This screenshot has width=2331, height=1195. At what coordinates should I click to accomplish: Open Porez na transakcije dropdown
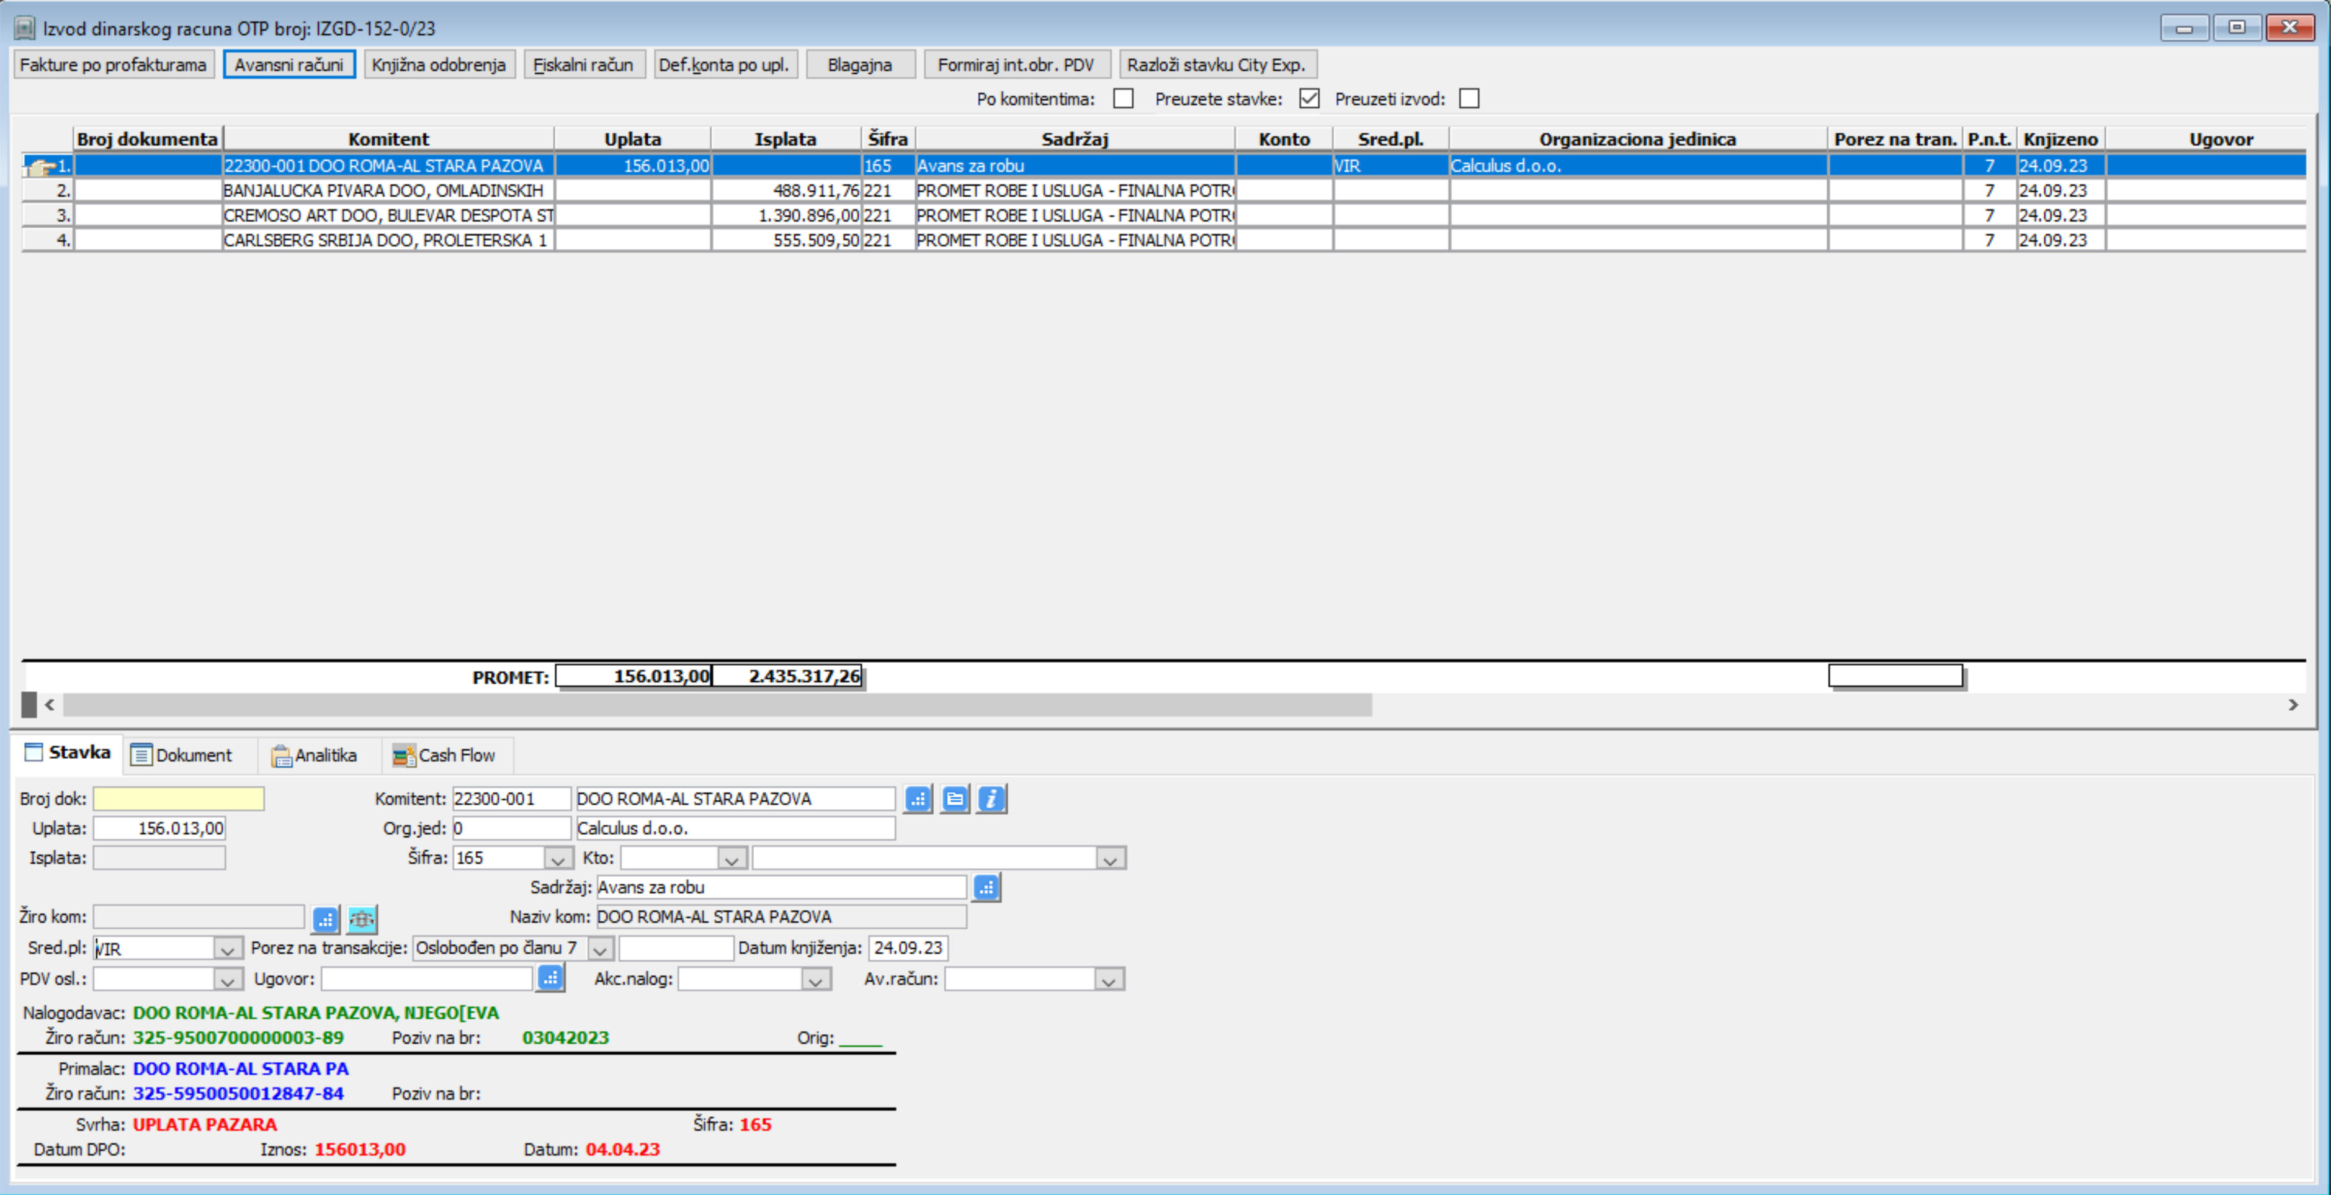click(600, 949)
